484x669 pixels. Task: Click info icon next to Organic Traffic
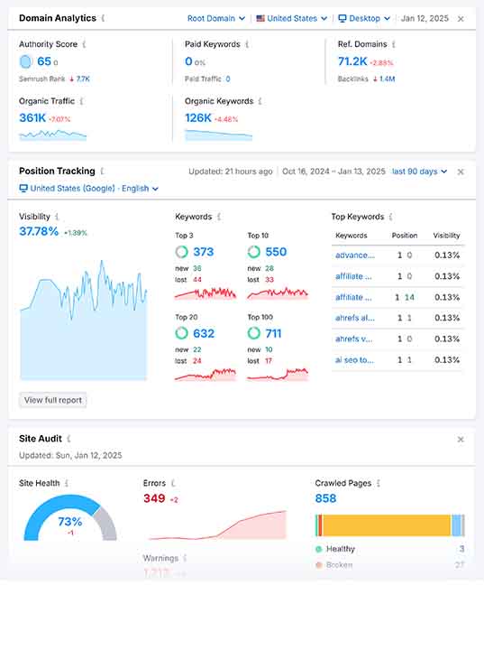(81, 101)
